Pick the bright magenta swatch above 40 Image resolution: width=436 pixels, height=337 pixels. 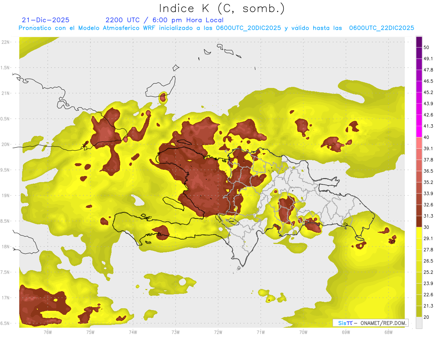419,132
